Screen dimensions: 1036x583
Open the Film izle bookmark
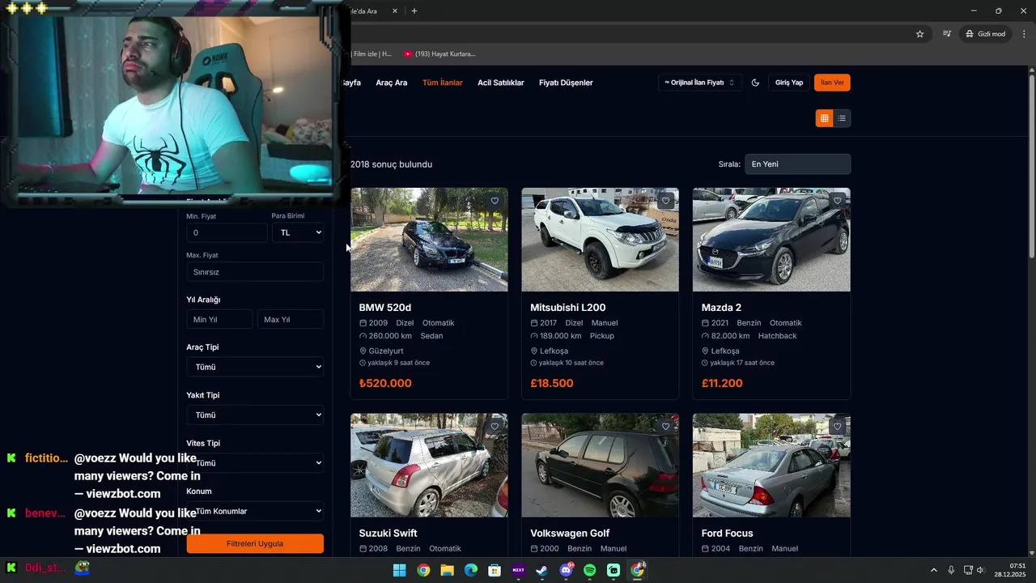click(372, 54)
